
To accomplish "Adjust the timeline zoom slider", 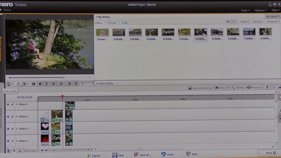I will 58,150.
